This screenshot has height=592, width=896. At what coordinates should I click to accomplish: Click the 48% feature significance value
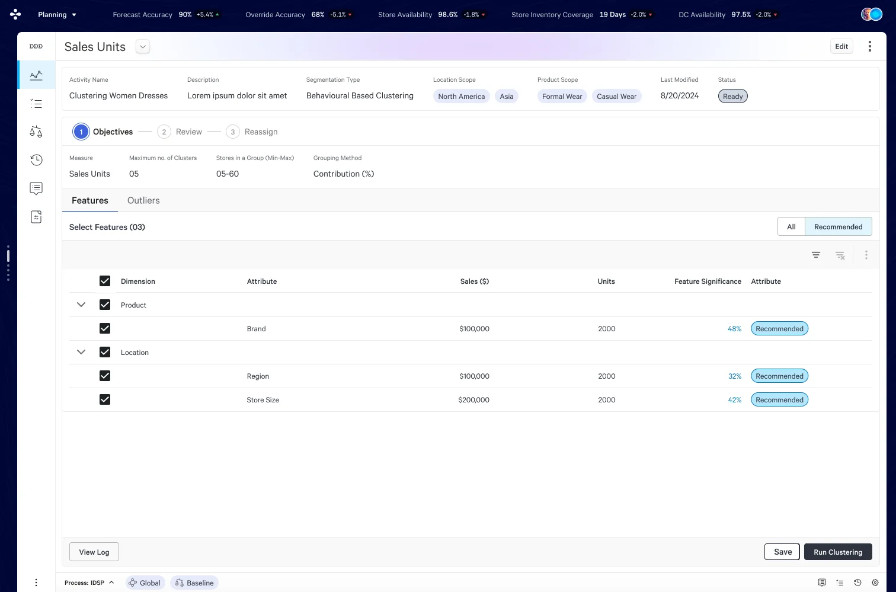pos(734,329)
